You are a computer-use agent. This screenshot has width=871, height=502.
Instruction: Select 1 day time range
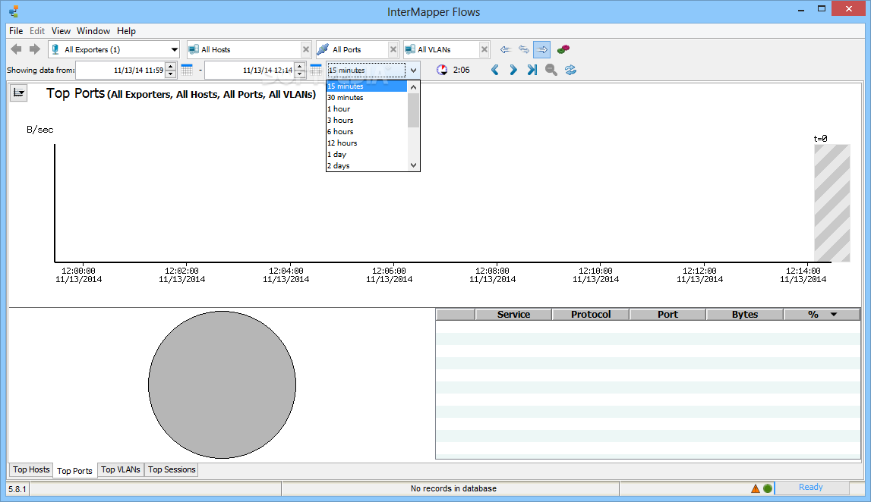tap(367, 154)
